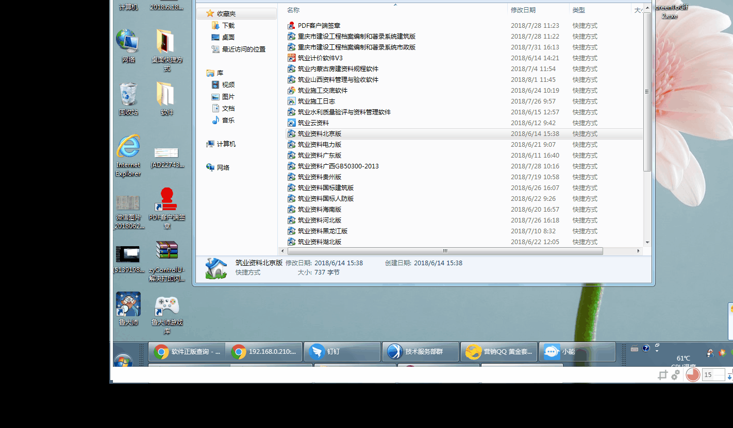
Task: Open the Internet Explorer desktop icon
Action: [x=128, y=148]
